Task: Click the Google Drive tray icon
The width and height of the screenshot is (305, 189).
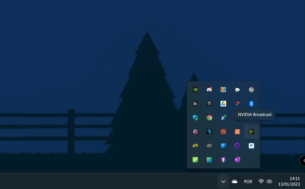Action: pos(223,103)
